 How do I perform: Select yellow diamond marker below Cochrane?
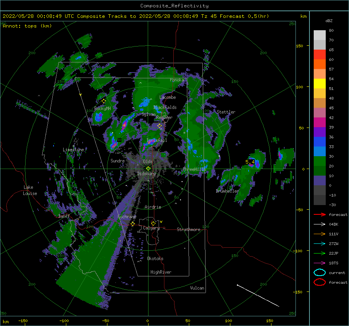(x=133, y=224)
